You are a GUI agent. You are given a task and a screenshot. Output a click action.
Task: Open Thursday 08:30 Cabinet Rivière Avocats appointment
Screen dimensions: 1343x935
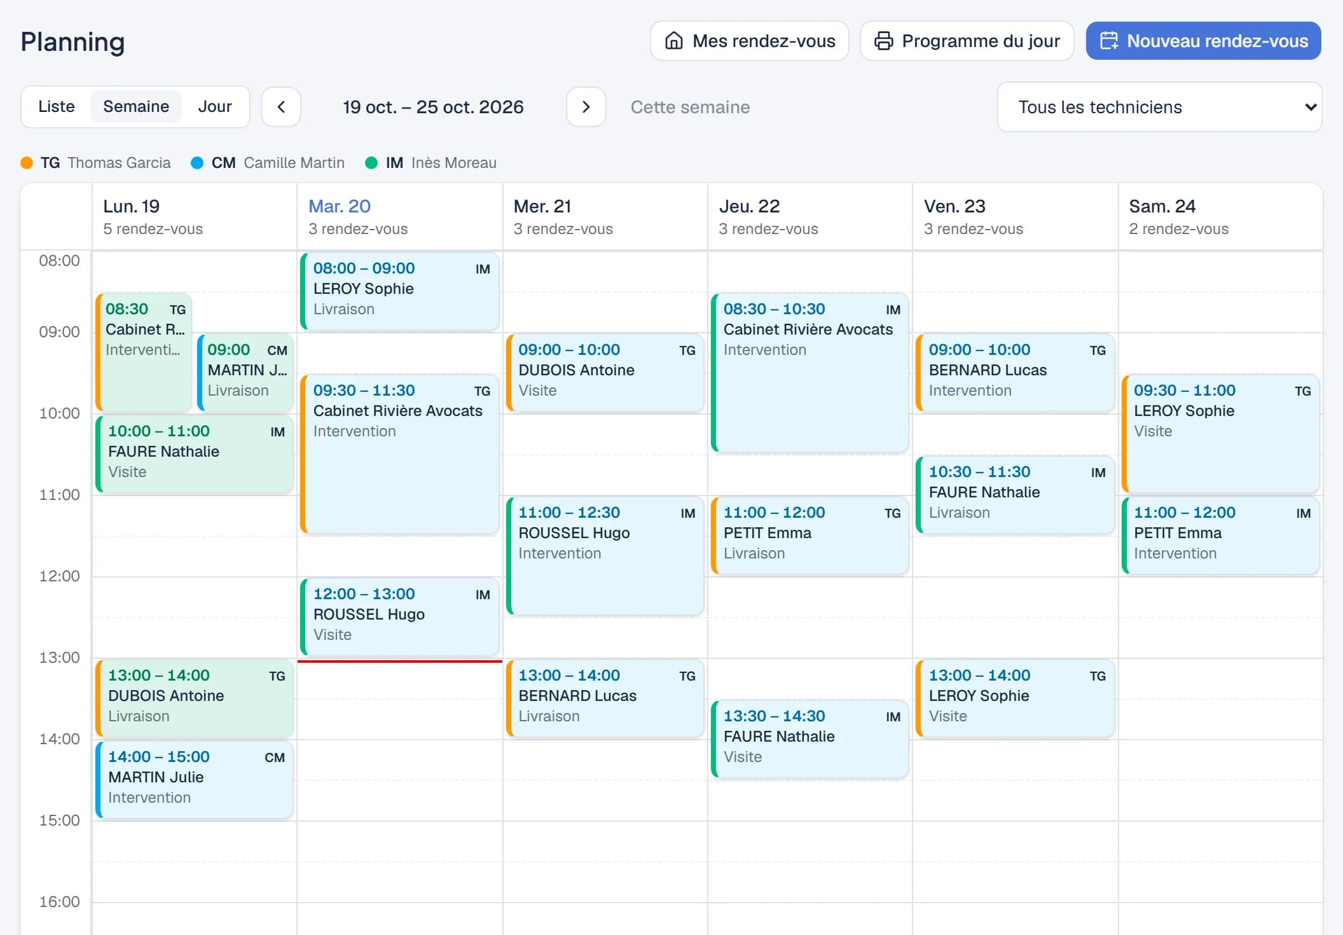tap(810, 373)
